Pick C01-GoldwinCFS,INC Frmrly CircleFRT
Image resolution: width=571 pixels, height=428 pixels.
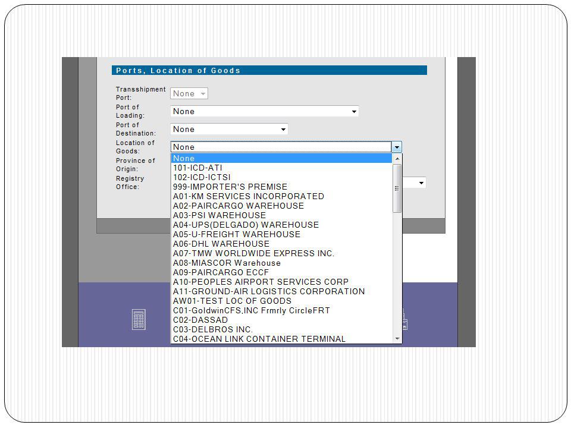(x=281, y=310)
